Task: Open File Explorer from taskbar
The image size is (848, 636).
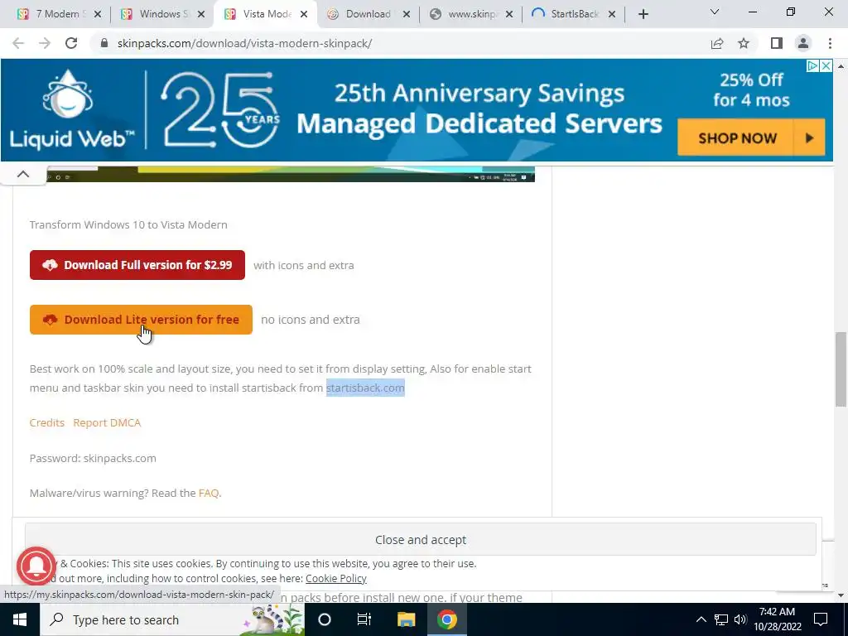Action: [x=406, y=619]
